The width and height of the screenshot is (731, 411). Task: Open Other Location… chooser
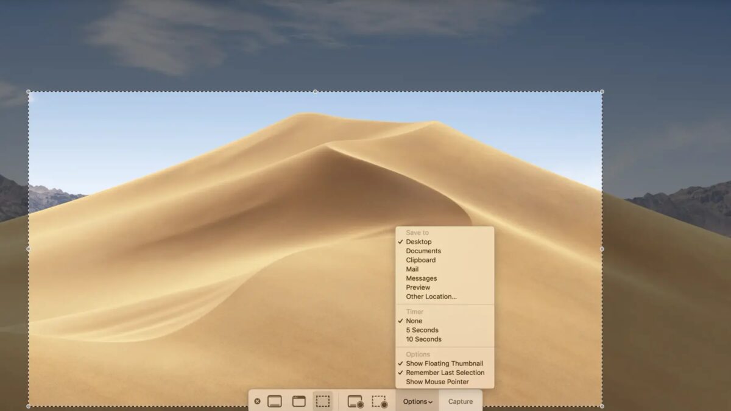[x=431, y=297]
